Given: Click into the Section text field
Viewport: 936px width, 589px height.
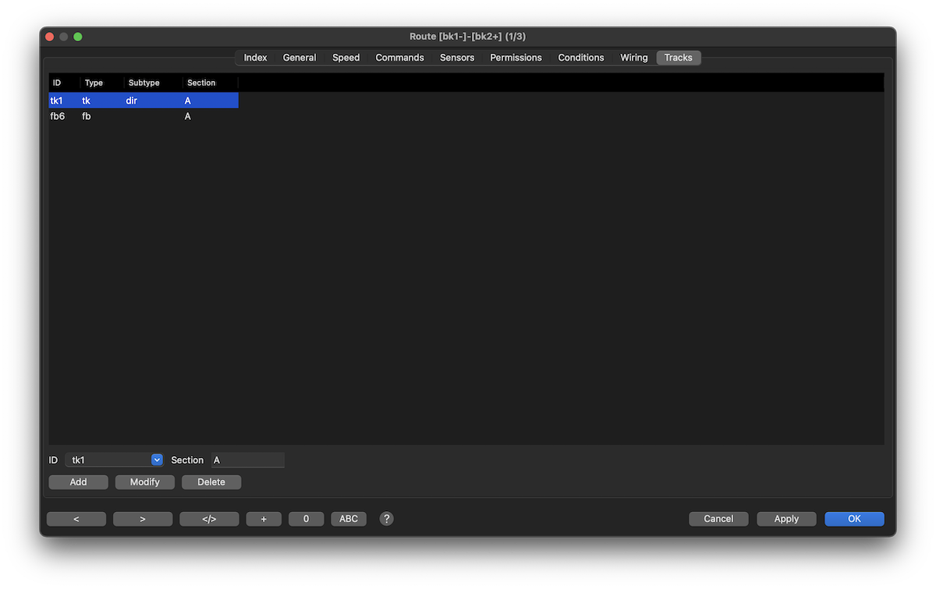Looking at the screenshot, I should pos(247,460).
